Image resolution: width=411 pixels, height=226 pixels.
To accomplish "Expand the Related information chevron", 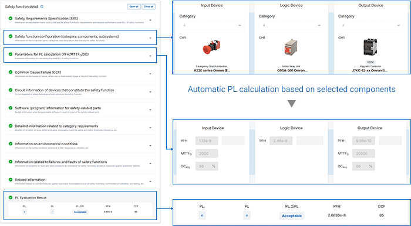I will pos(150,182).
